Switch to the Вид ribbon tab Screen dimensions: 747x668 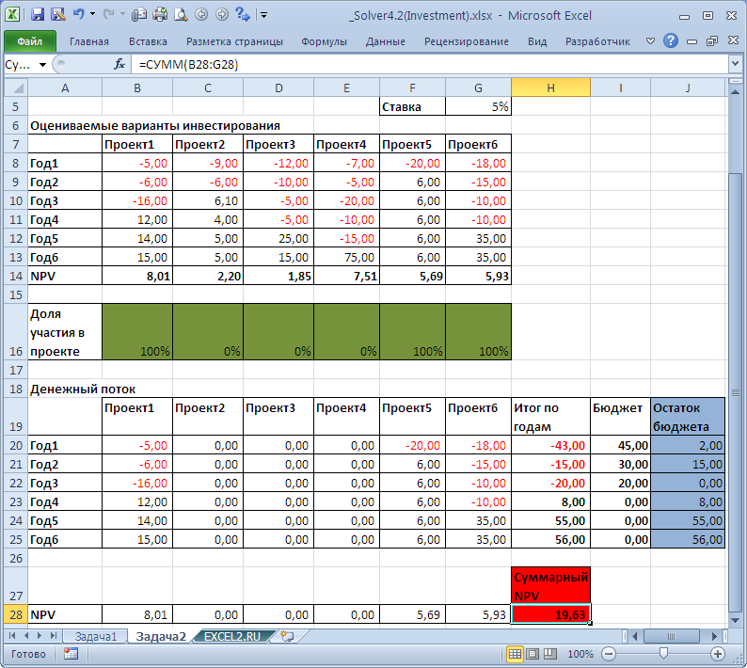pyautogui.click(x=537, y=41)
